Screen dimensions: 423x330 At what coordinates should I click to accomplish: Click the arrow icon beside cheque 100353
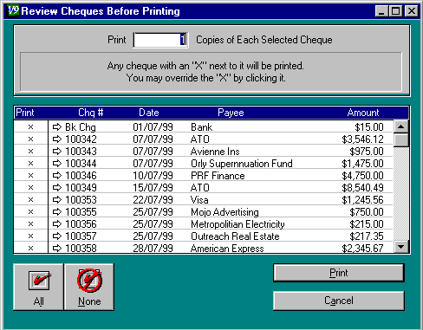tap(57, 199)
